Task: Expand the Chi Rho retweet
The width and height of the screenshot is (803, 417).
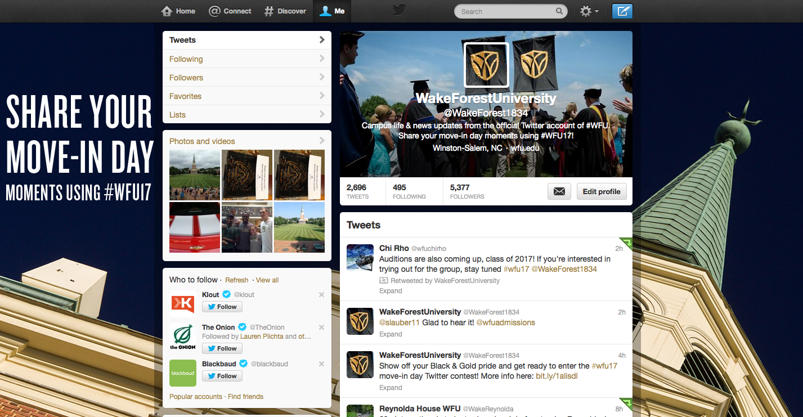Action: coord(391,291)
